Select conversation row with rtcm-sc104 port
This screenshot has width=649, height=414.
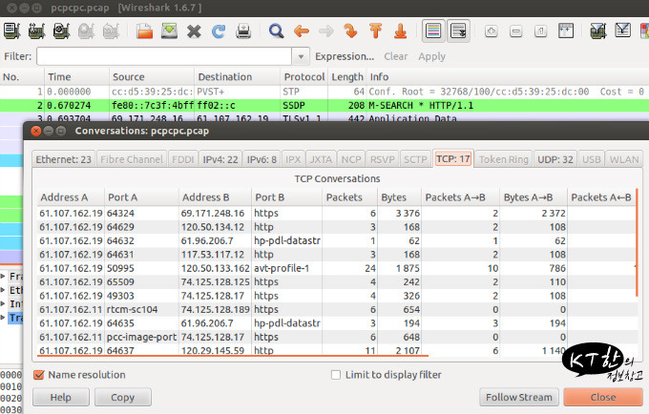click(x=337, y=309)
